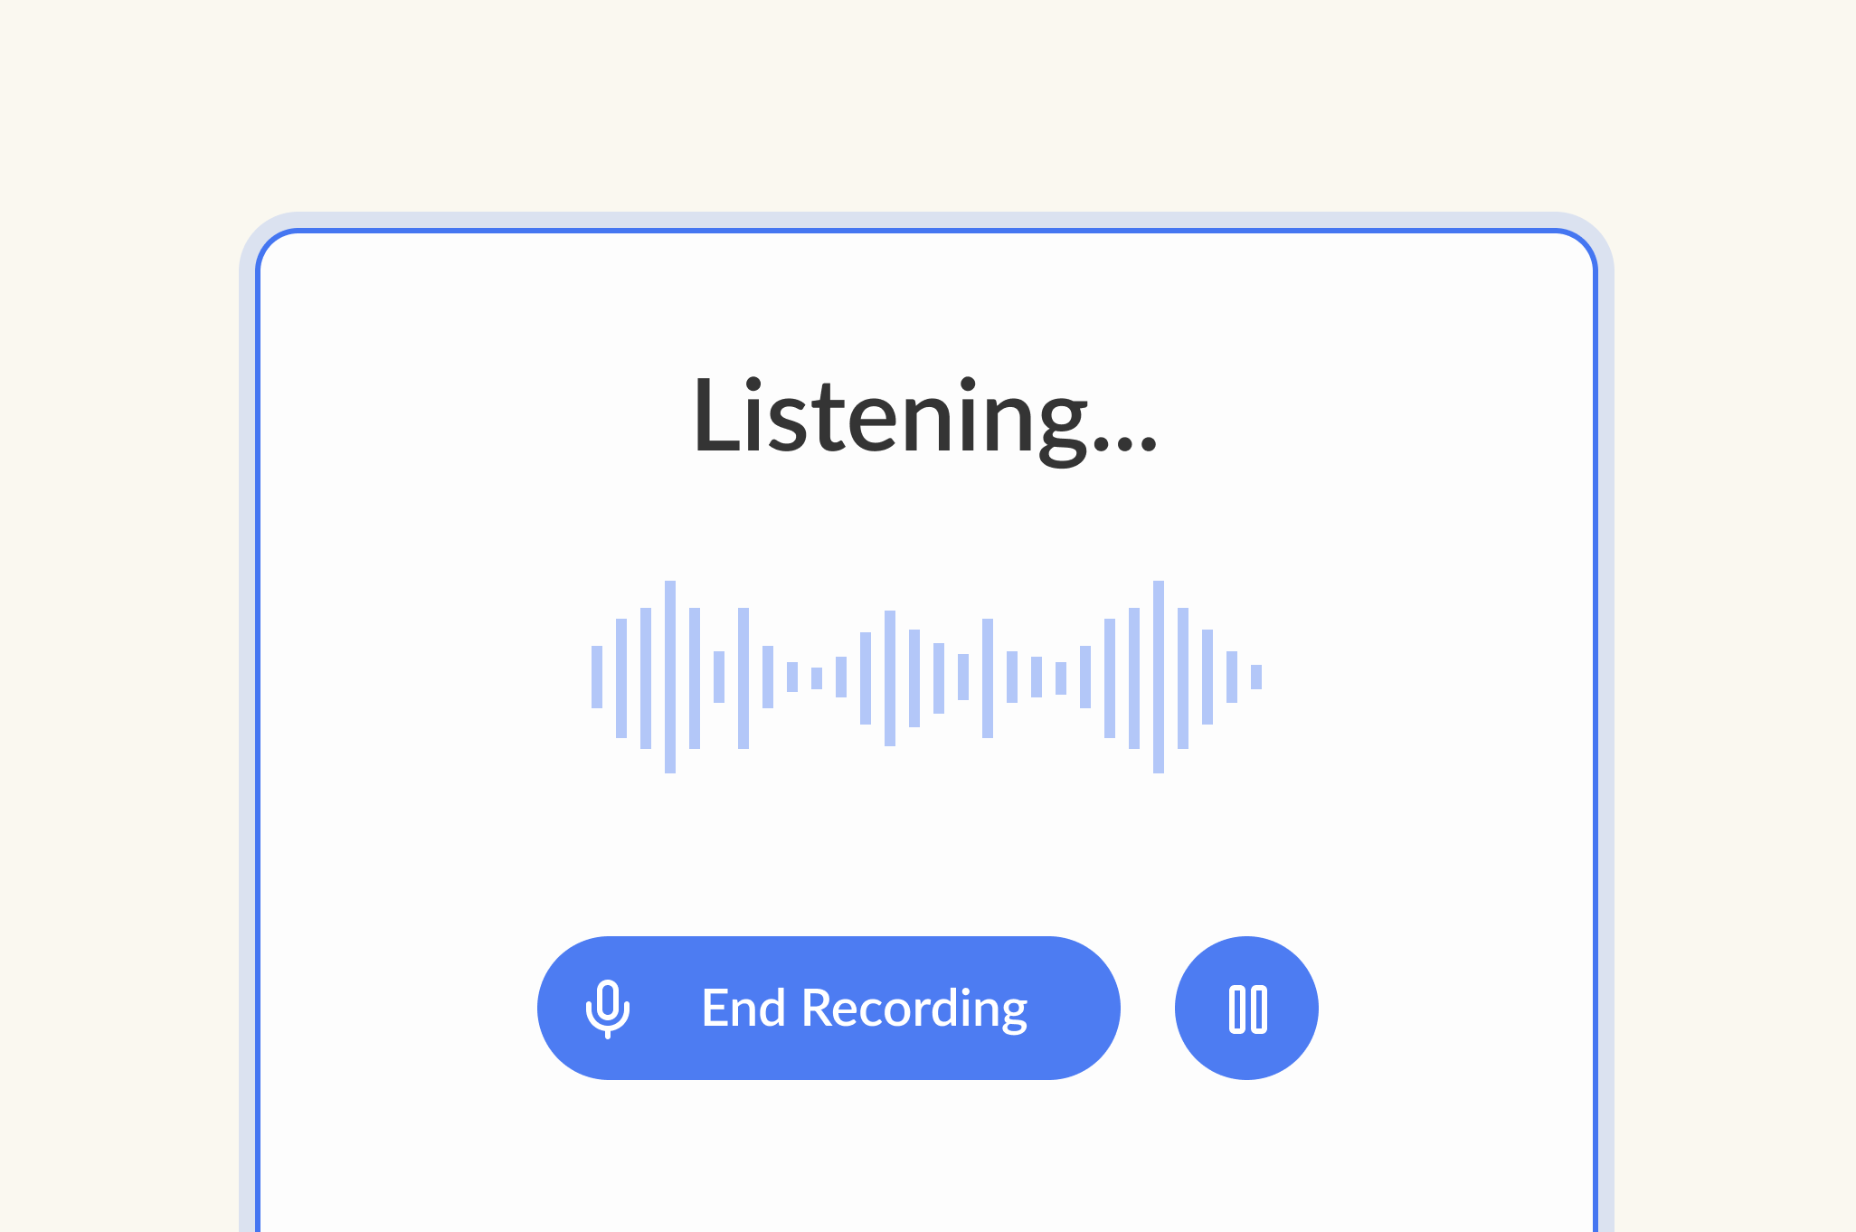
Task: Select the tallest waveform bar on the right
Action: 1159,677
